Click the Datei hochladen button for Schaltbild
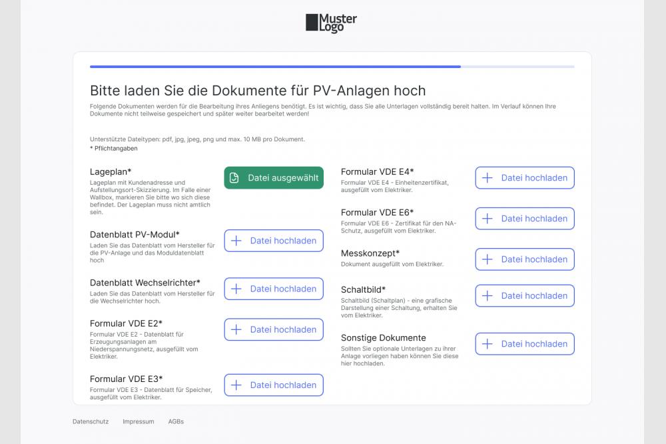This screenshot has height=444, width=666. (x=524, y=295)
